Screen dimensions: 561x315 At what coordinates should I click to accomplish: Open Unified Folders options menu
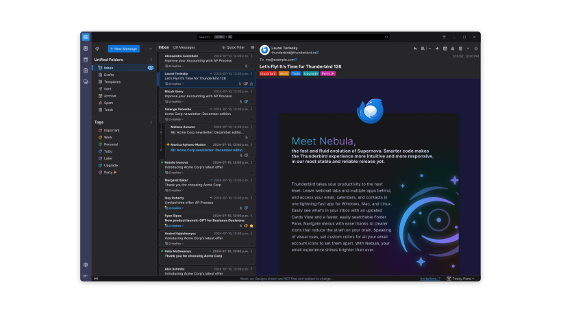151,60
